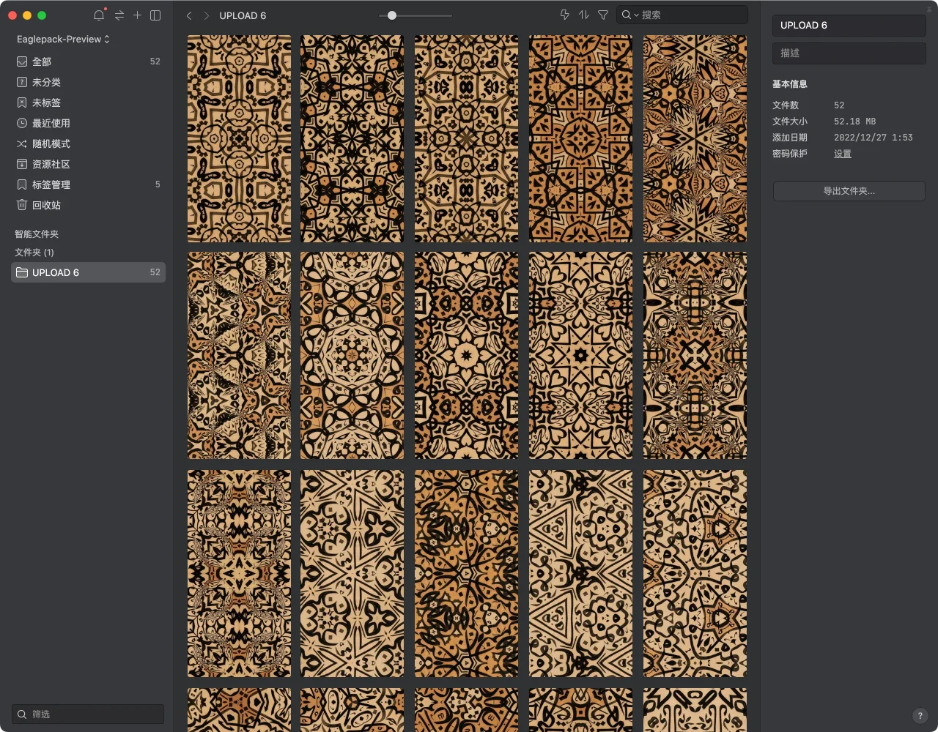The width and height of the screenshot is (938, 732).
Task: Go back with the left chevron
Action: coord(189,15)
